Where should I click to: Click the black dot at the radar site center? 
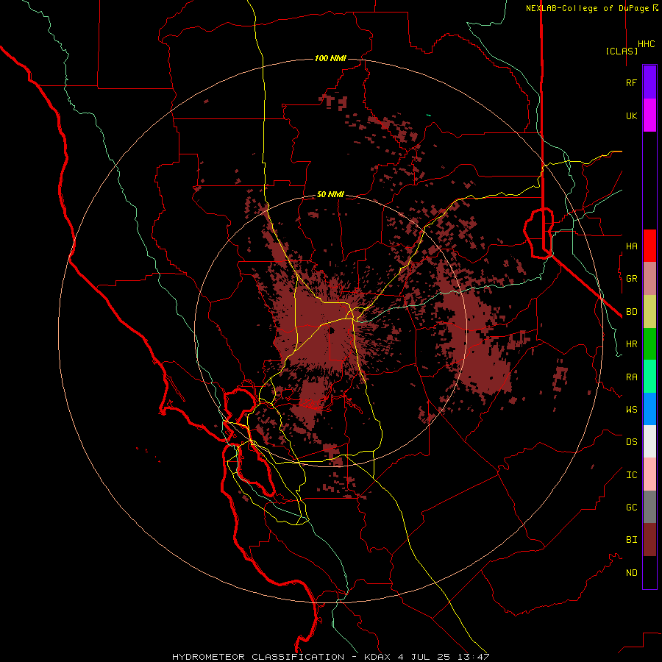pos(332,330)
